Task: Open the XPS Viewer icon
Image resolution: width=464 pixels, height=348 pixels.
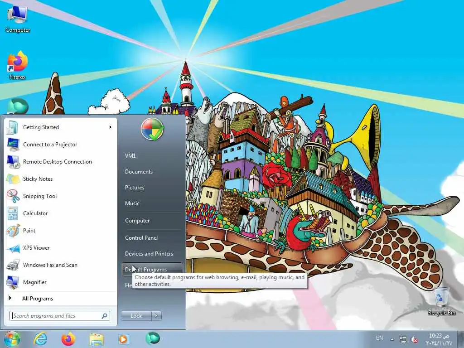Action: point(13,248)
